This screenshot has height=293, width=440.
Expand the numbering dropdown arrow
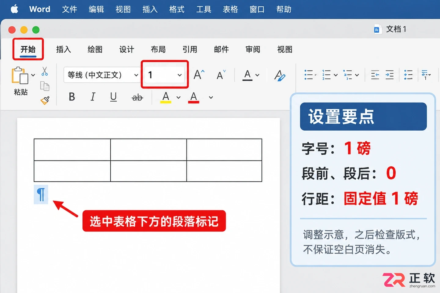pos(335,75)
